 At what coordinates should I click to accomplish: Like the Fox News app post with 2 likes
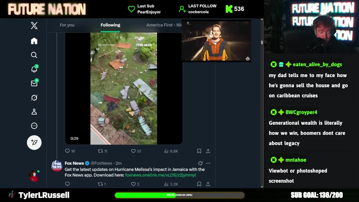(x=135, y=184)
